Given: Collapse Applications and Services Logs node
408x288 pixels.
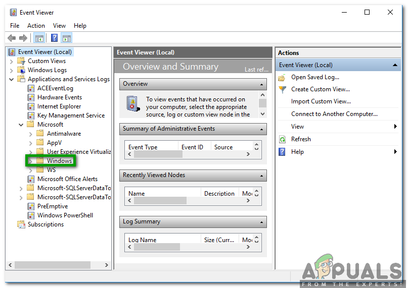Looking at the screenshot, I should click(11, 80).
